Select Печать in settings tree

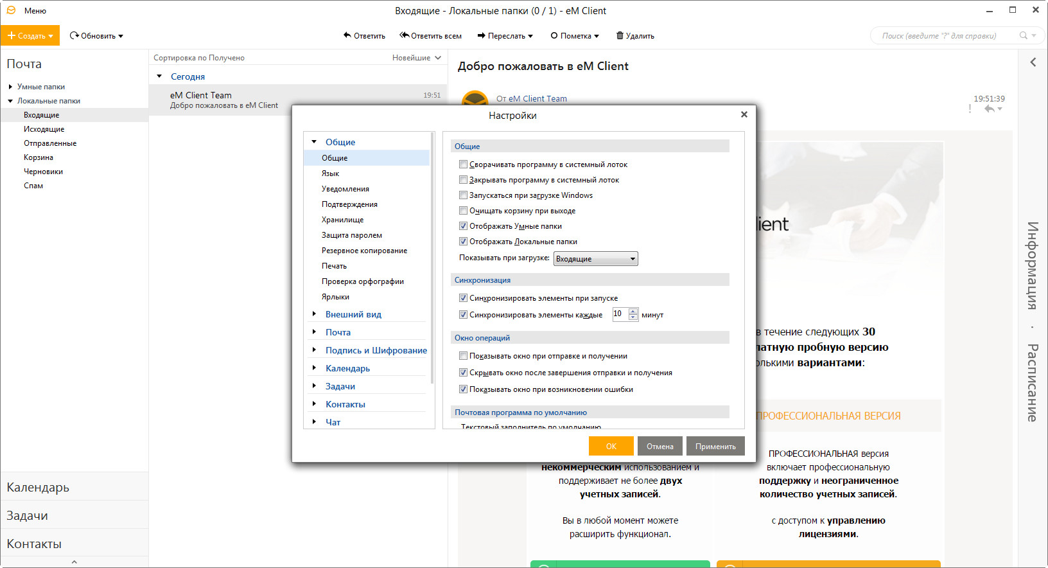tap(334, 266)
